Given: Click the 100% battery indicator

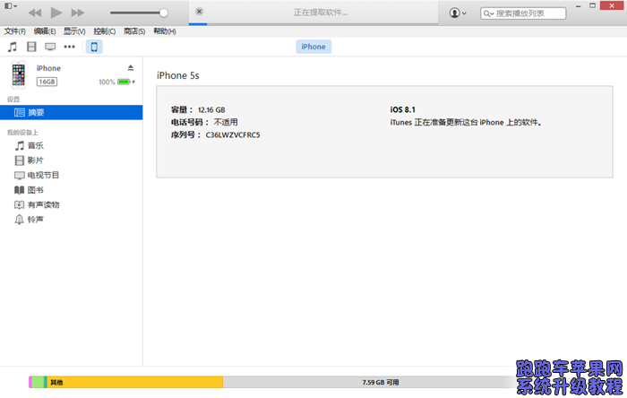Looking at the screenshot, I should pos(116,82).
